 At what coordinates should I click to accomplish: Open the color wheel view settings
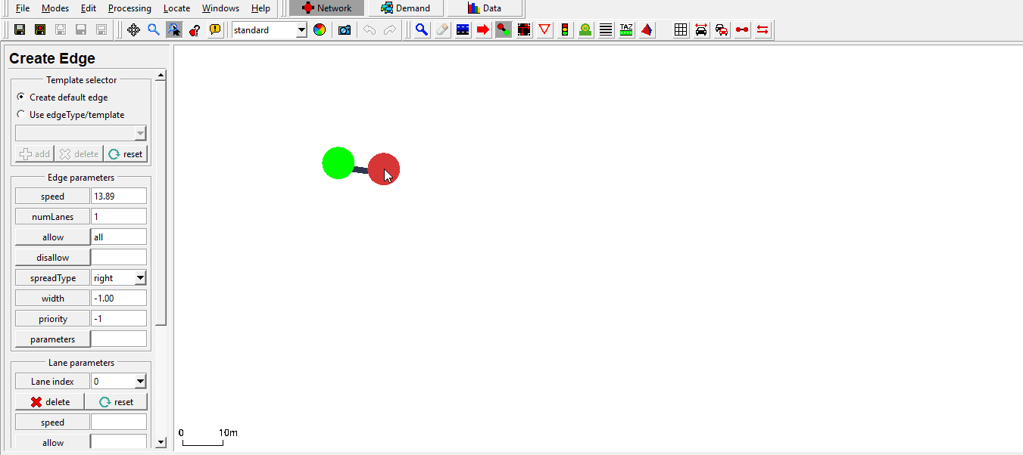(320, 30)
